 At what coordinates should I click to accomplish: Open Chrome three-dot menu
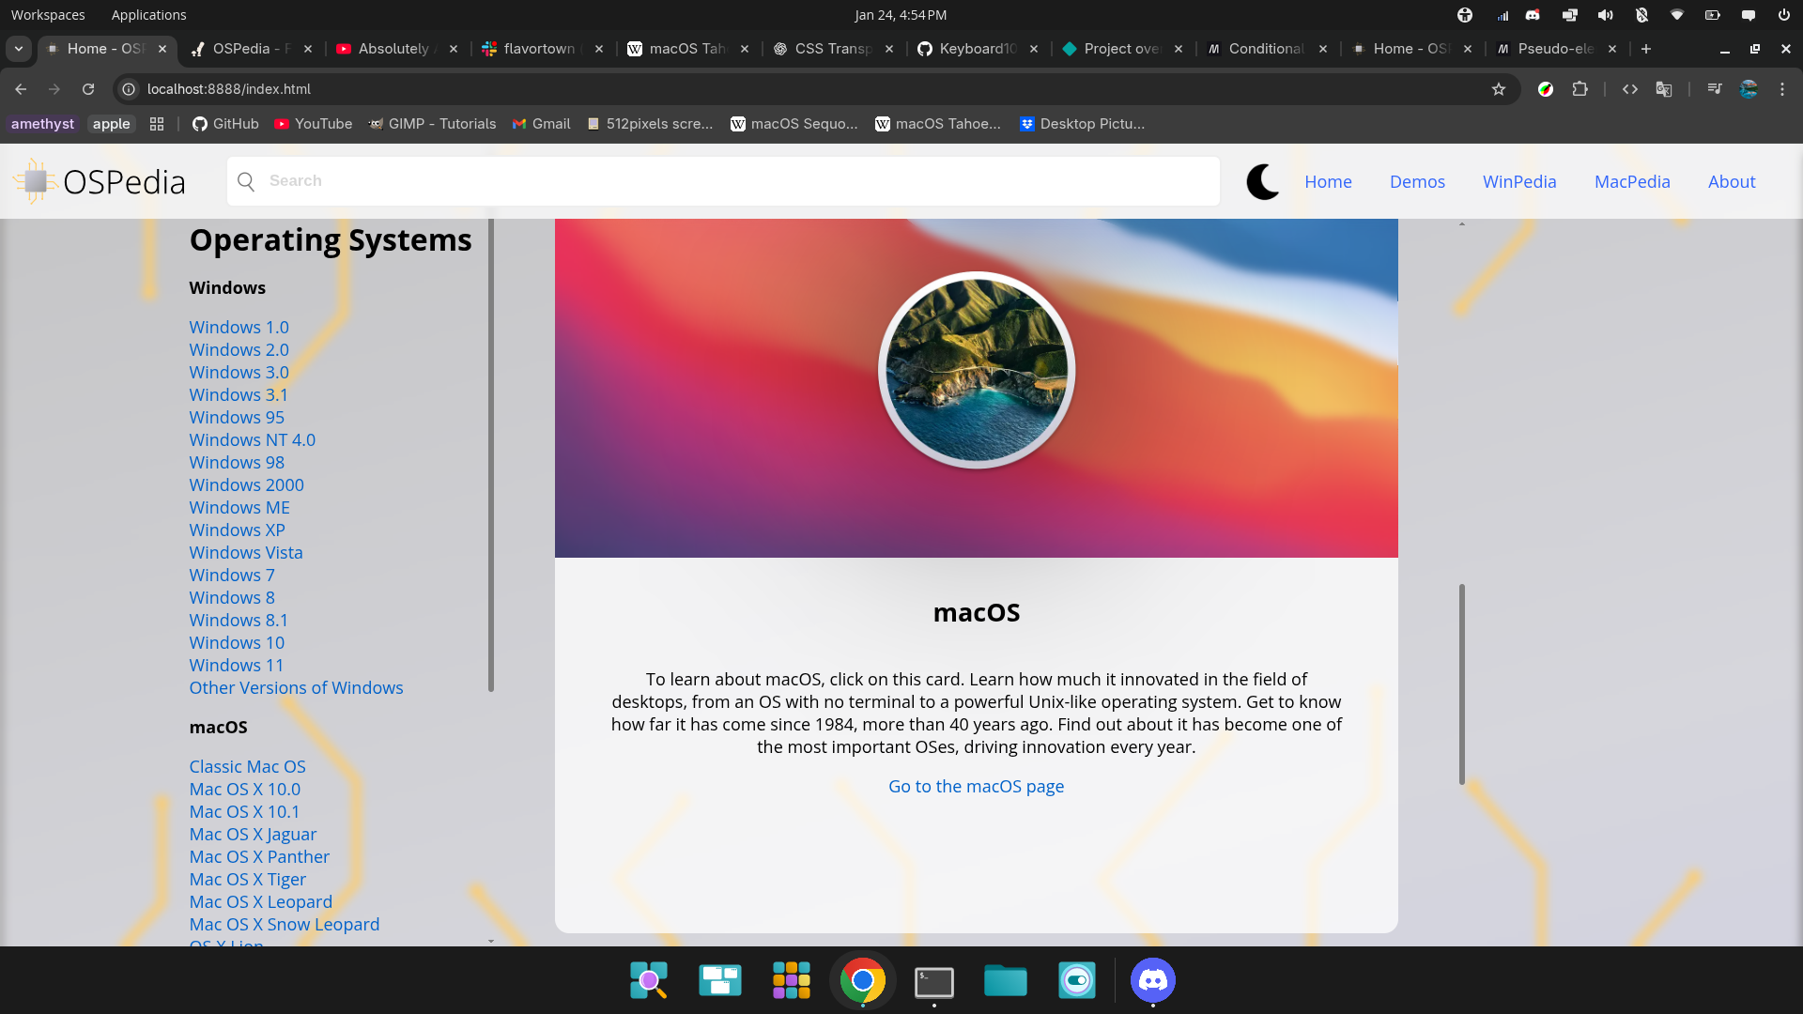point(1782,89)
